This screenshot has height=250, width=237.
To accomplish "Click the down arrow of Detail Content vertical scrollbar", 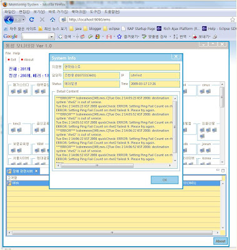I will 175,161.
